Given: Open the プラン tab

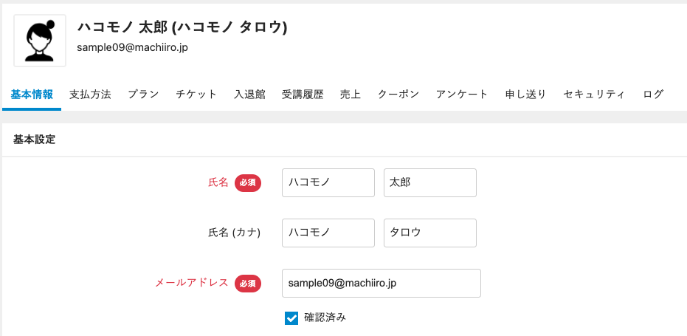Looking at the screenshot, I should [x=143, y=95].
